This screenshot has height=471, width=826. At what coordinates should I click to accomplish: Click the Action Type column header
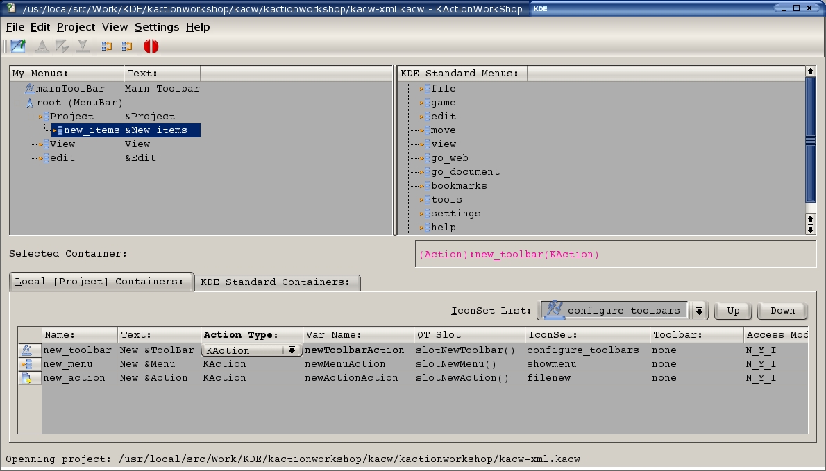pyautogui.click(x=252, y=335)
